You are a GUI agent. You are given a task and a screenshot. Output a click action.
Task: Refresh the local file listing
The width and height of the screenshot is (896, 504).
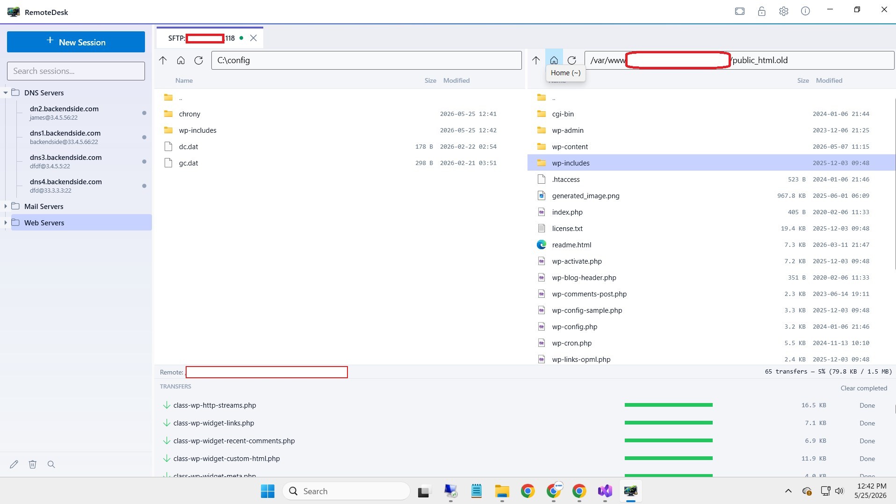tap(198, 60)
